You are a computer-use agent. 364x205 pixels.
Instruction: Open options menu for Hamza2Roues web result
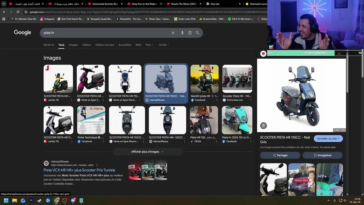97,165
